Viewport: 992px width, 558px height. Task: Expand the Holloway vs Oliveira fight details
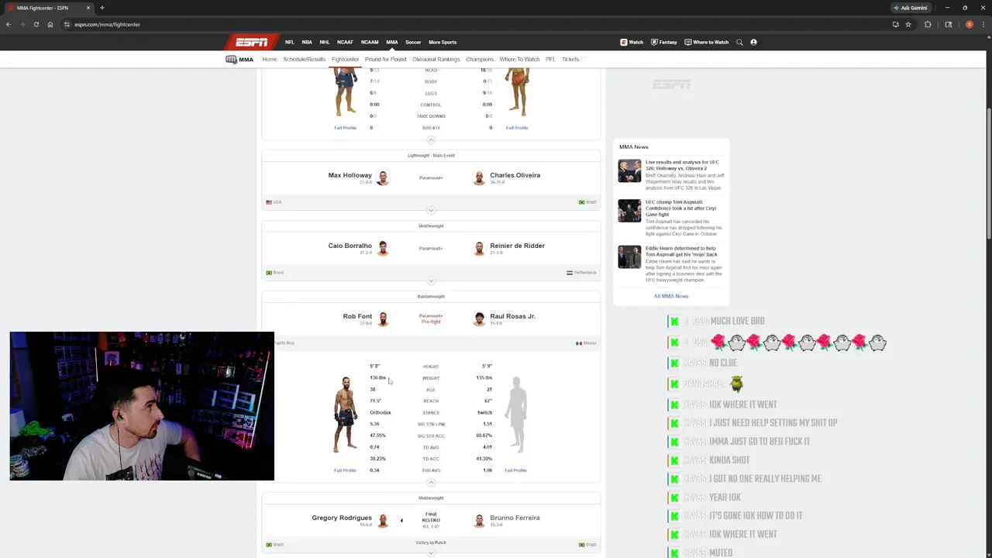(x=431, y=210)
